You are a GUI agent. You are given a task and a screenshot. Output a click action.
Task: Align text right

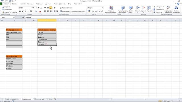51,11
